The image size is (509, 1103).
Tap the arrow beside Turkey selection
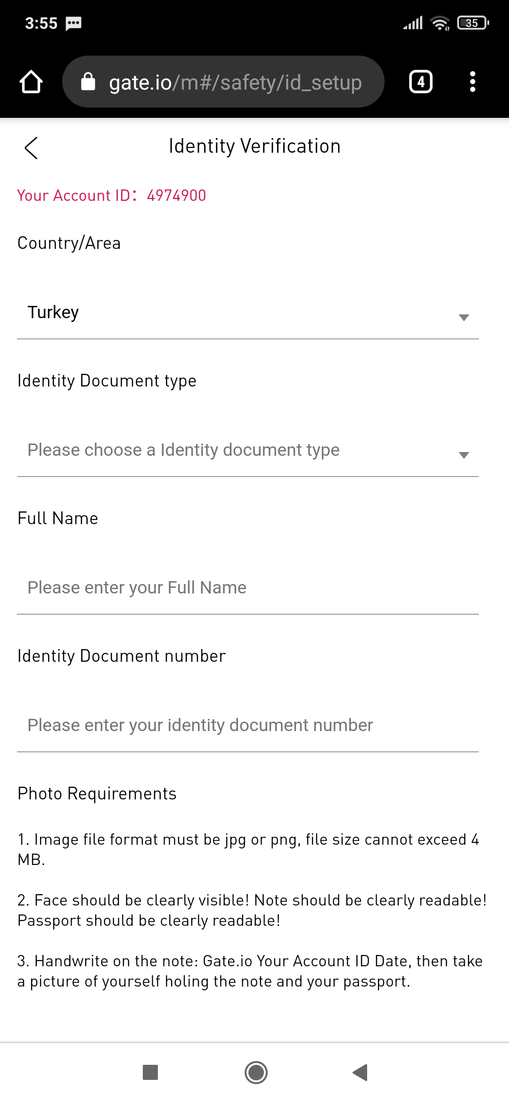[x=464, y=317]
